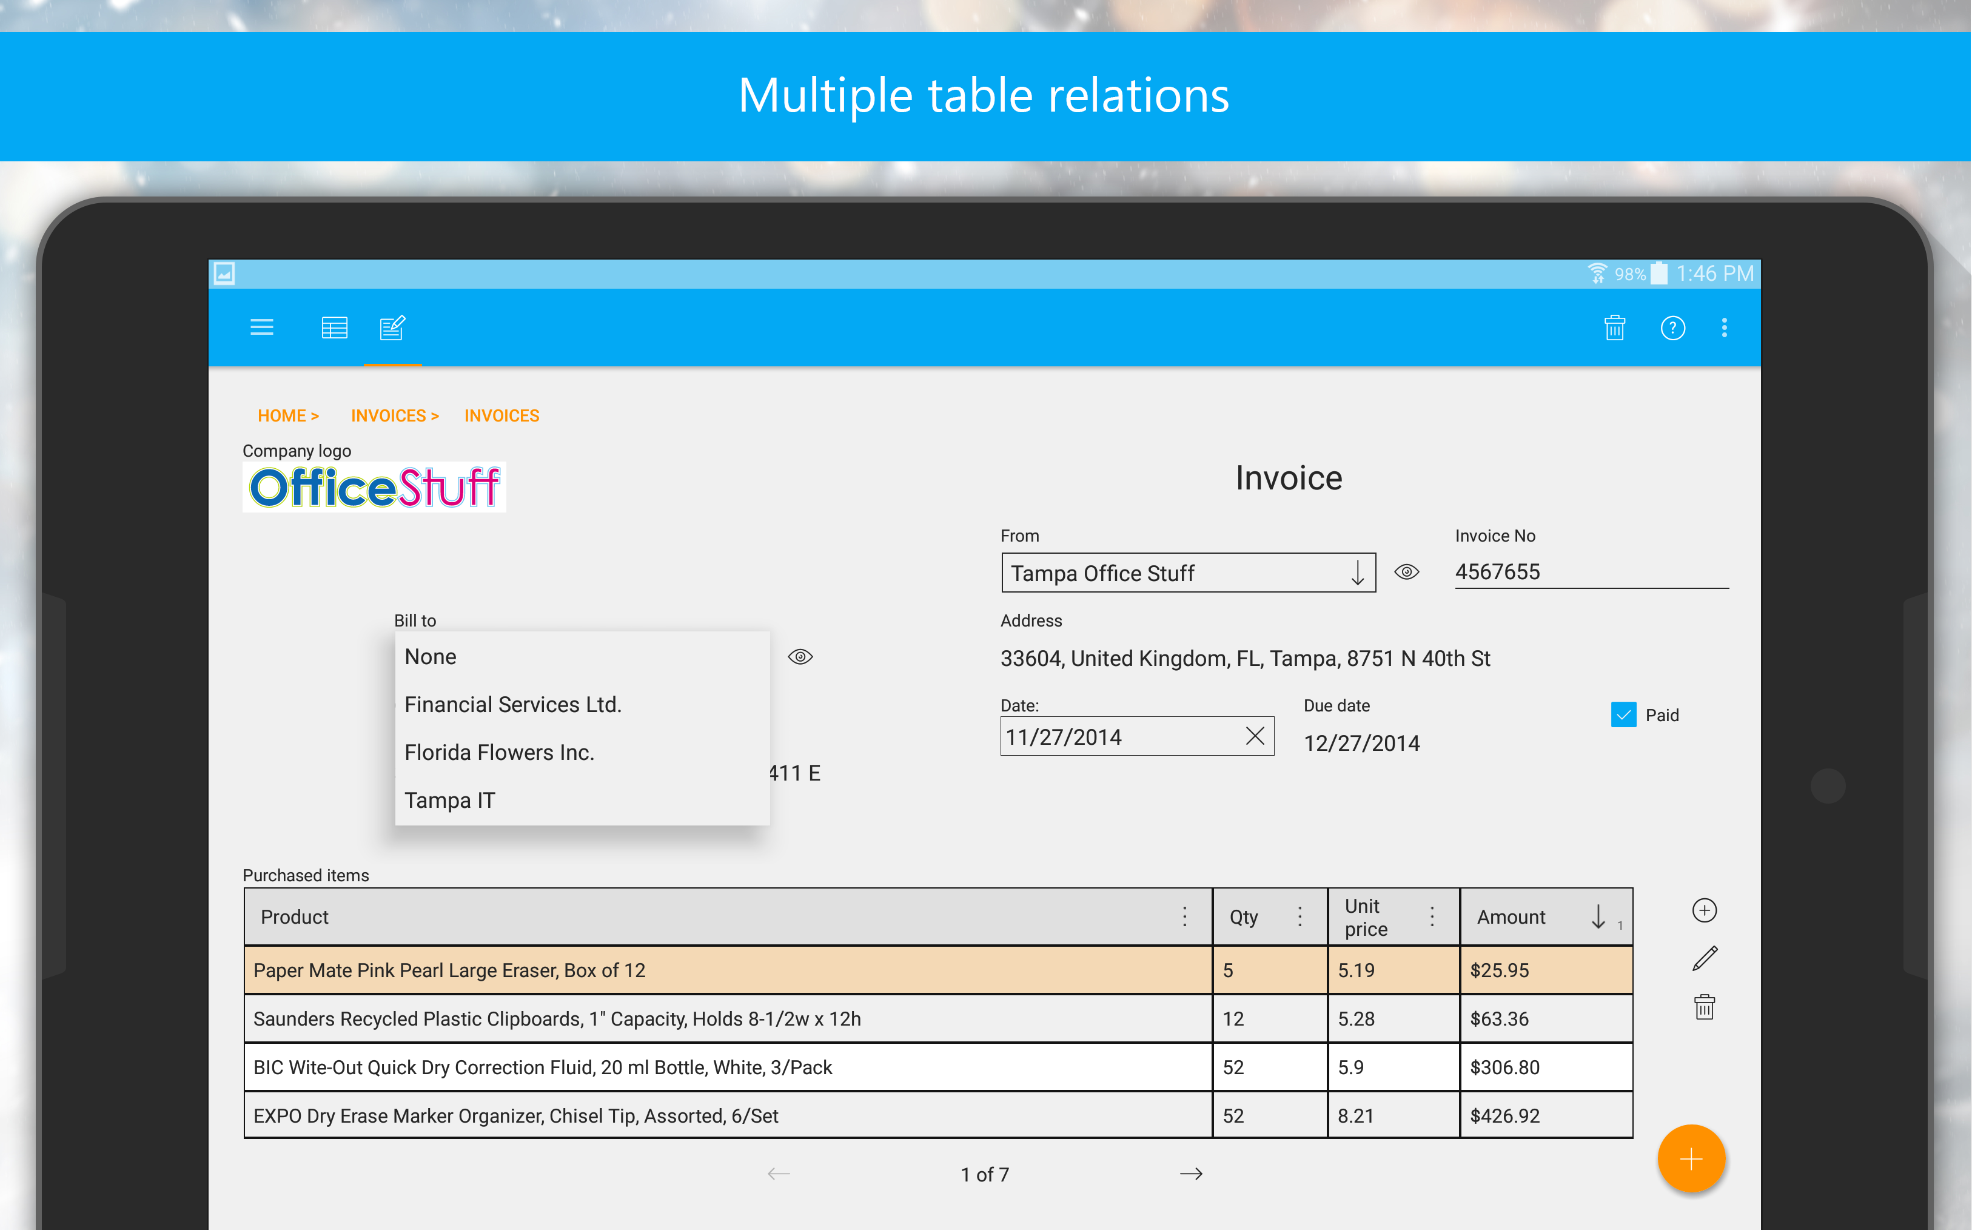
Task: Edit Invoice No field 4567655
Action: point(1591,572)
